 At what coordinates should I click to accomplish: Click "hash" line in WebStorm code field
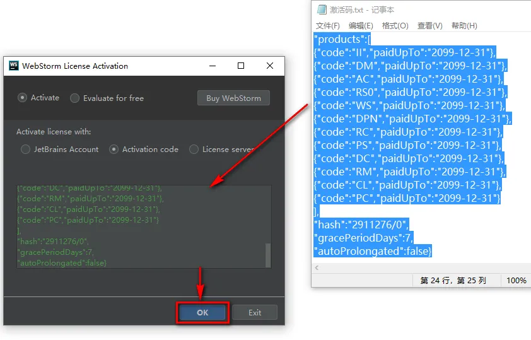(x=53, y=242)
